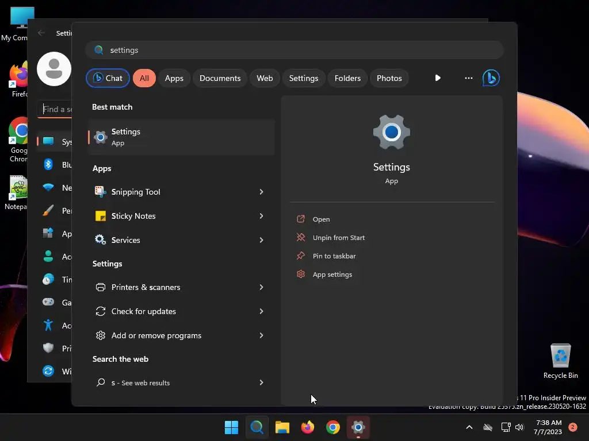Screen dimensions: 589x441
Task: Expand Printers & scanners chevron
Action: pyautogui.click(x=261, y=287)
